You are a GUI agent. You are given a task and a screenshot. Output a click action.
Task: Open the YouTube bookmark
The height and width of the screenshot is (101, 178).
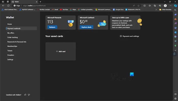(64, 10)
